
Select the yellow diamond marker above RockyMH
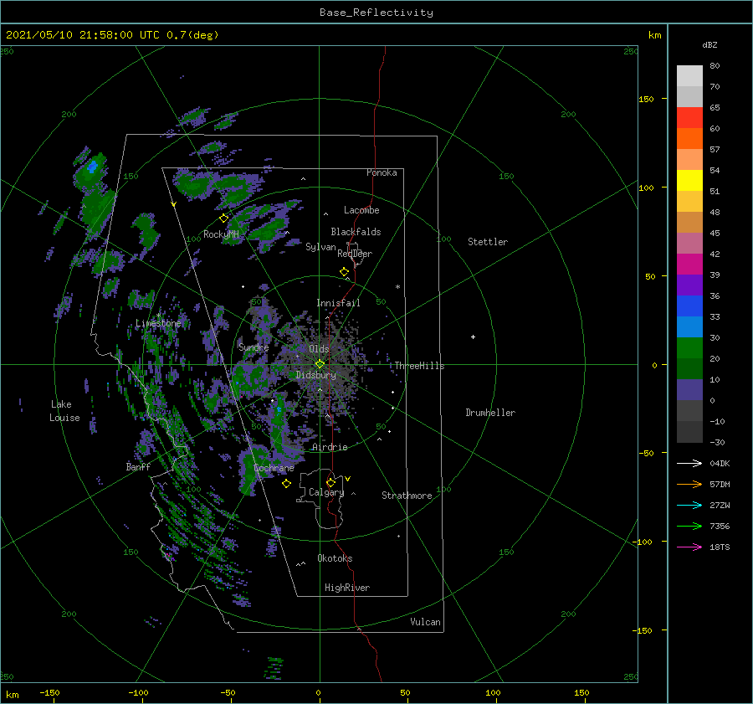223,218
